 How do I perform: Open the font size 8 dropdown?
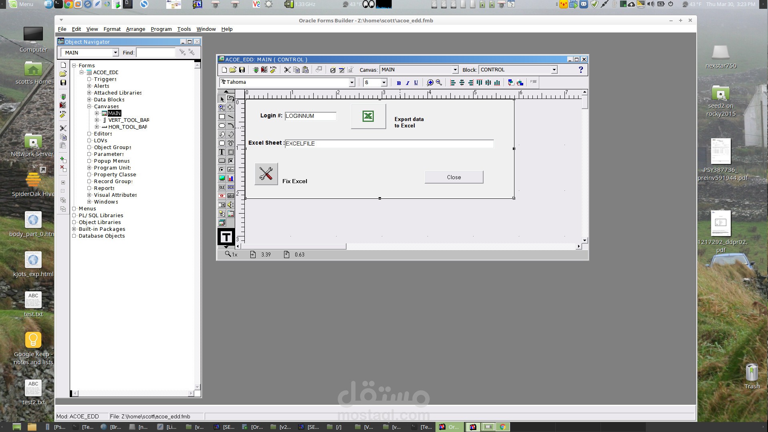pyautogui.click(x=384, y=83)
